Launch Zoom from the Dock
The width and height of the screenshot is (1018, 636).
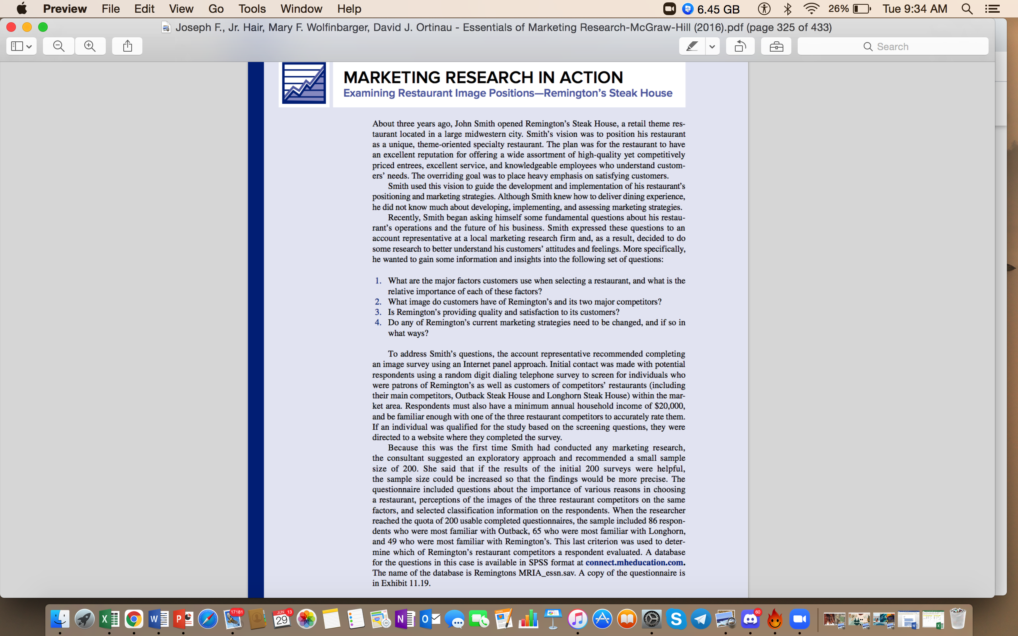click(x=799, y=619)
